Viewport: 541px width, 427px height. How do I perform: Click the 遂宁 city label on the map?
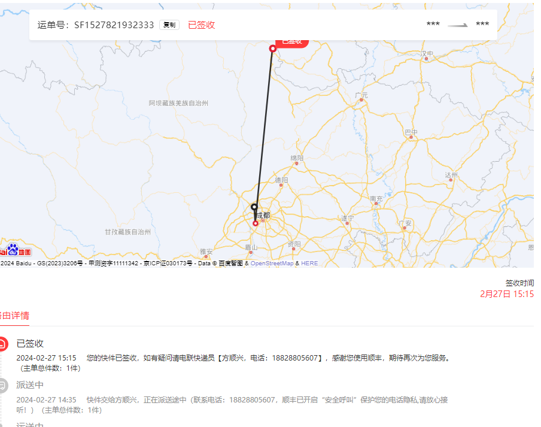point(348,218)
